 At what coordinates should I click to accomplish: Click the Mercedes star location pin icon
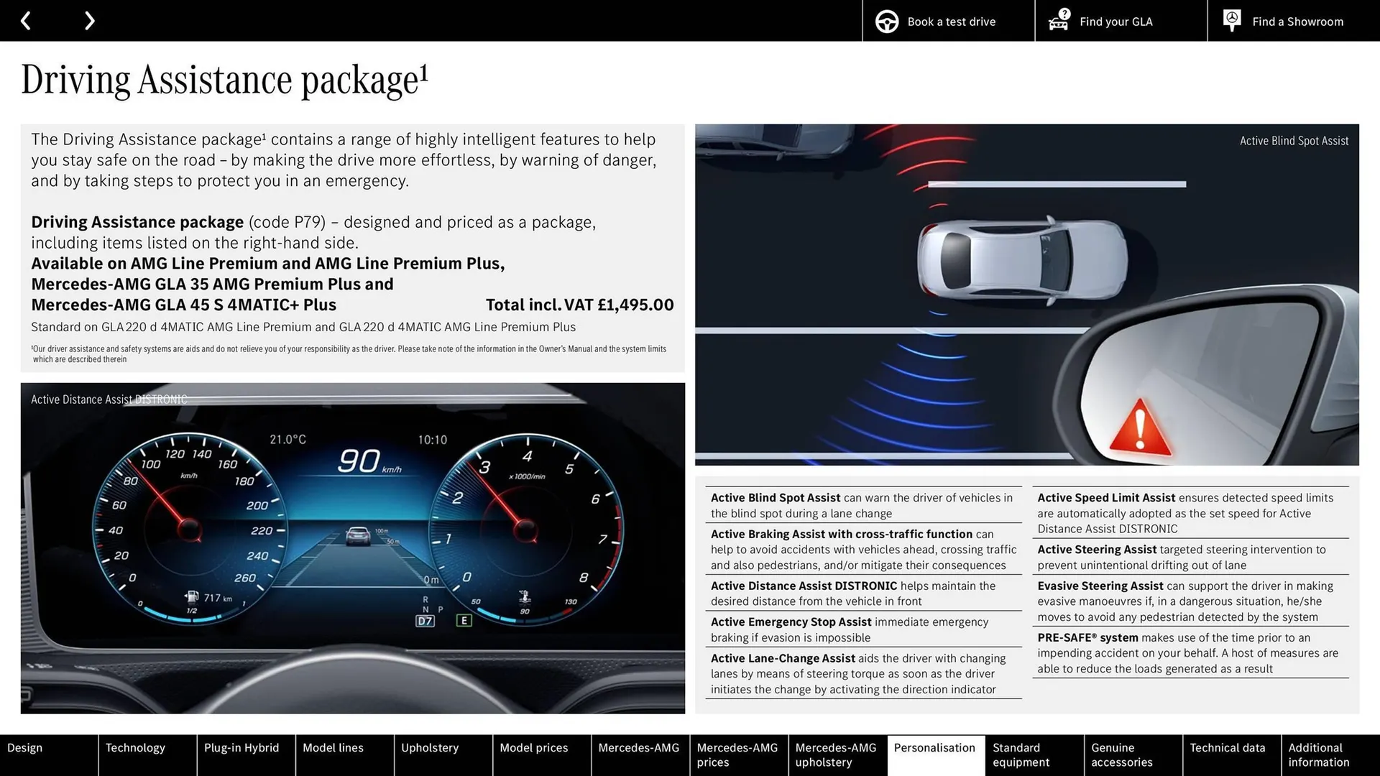1231,20
